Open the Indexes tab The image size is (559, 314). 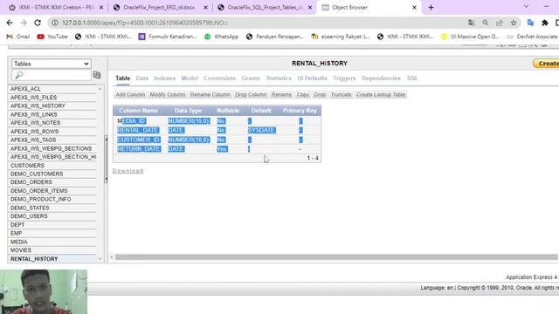pos(165,78)
